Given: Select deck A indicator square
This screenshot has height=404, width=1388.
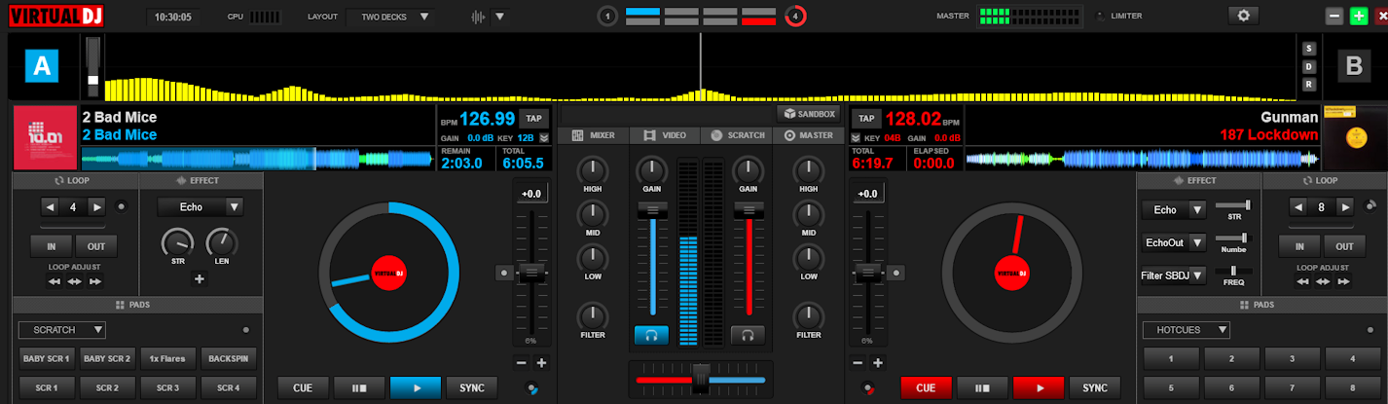Looking at the screenshot, I should 42,66.
